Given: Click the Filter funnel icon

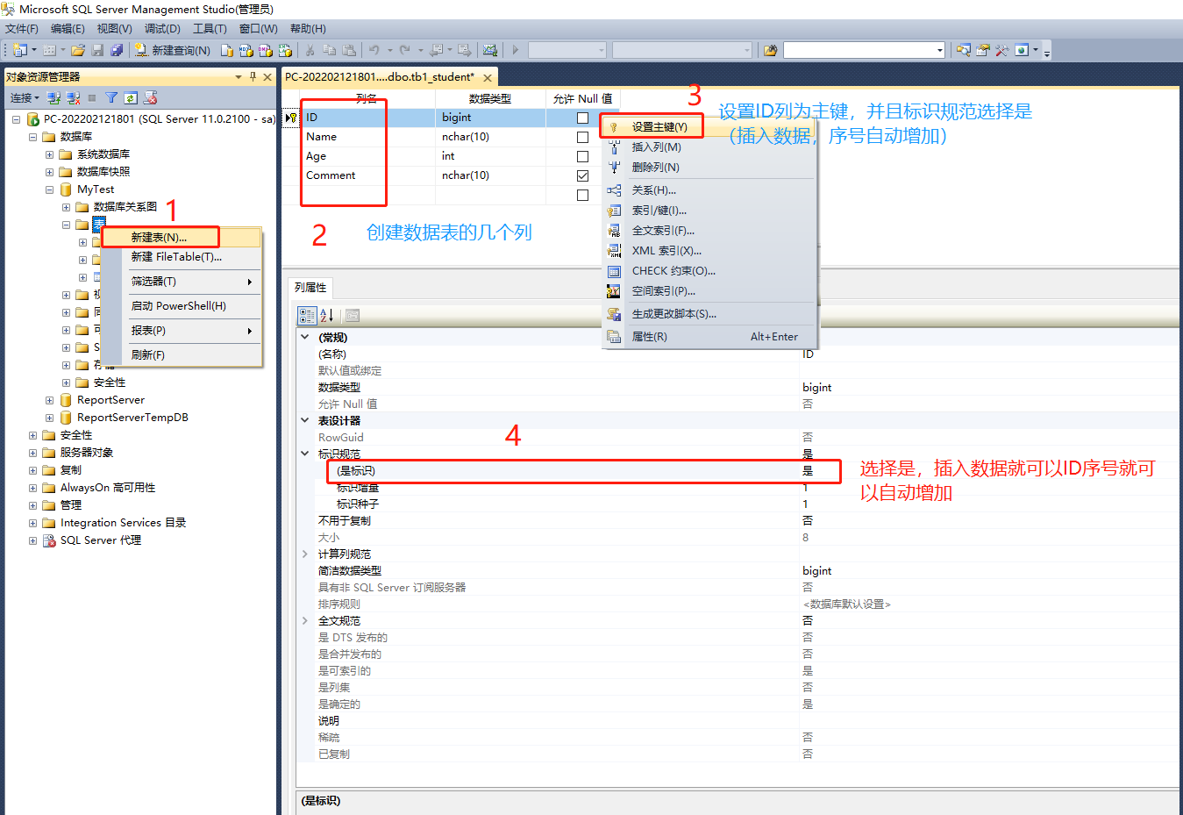Looking at the screenshot, I should 111,97.
